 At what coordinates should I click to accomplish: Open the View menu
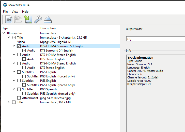15,12
